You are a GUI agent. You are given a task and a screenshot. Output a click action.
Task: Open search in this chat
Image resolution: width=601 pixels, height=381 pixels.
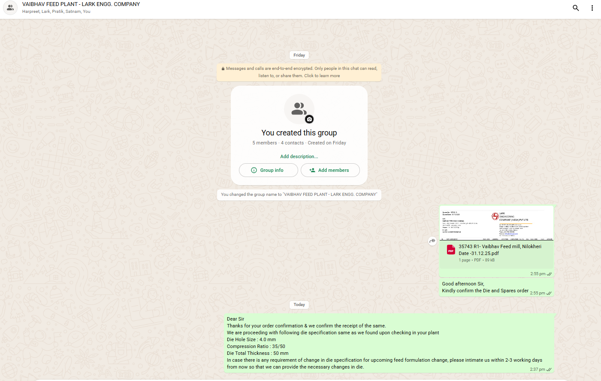click(x=576, y=8)
